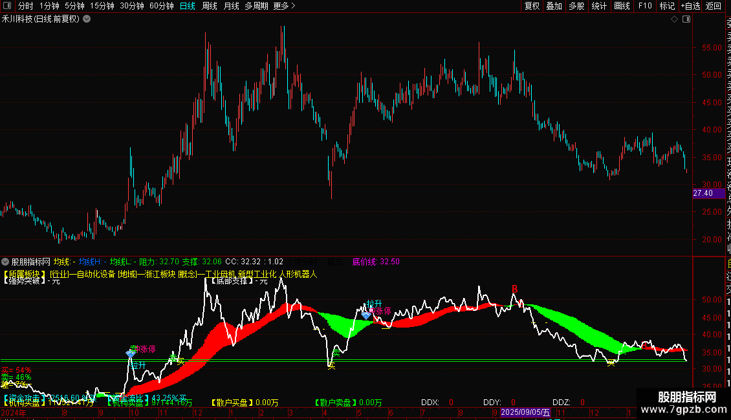Switch to 月线 monthly chart
The height and width of the screenshot is (420, 731).
(x=231, y=6)
